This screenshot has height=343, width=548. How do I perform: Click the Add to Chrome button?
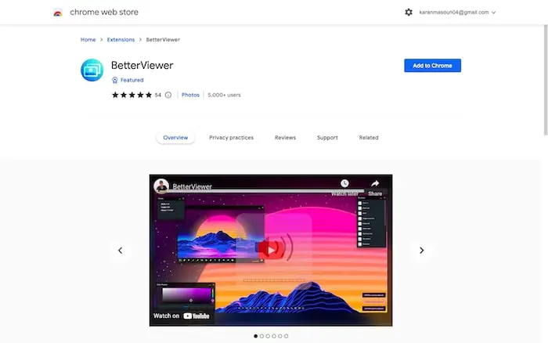pyautogui.click(x=432, y=65)
